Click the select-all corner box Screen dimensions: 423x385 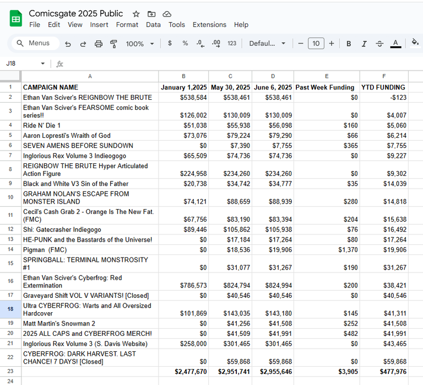(10, 76)
